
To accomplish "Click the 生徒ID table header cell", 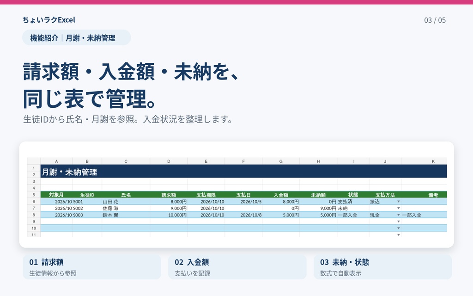I will pyautogui.click(x=87, y=195).
